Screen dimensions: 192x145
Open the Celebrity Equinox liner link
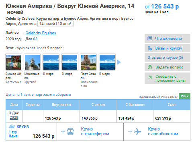(x=41, y=33)
